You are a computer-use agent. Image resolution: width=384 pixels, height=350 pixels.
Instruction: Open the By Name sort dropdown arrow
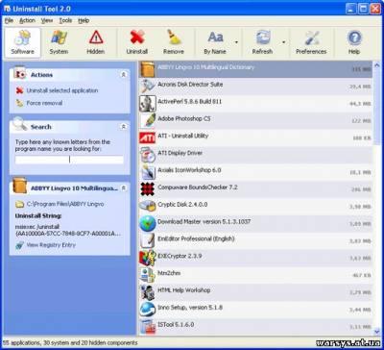[236, 42]
